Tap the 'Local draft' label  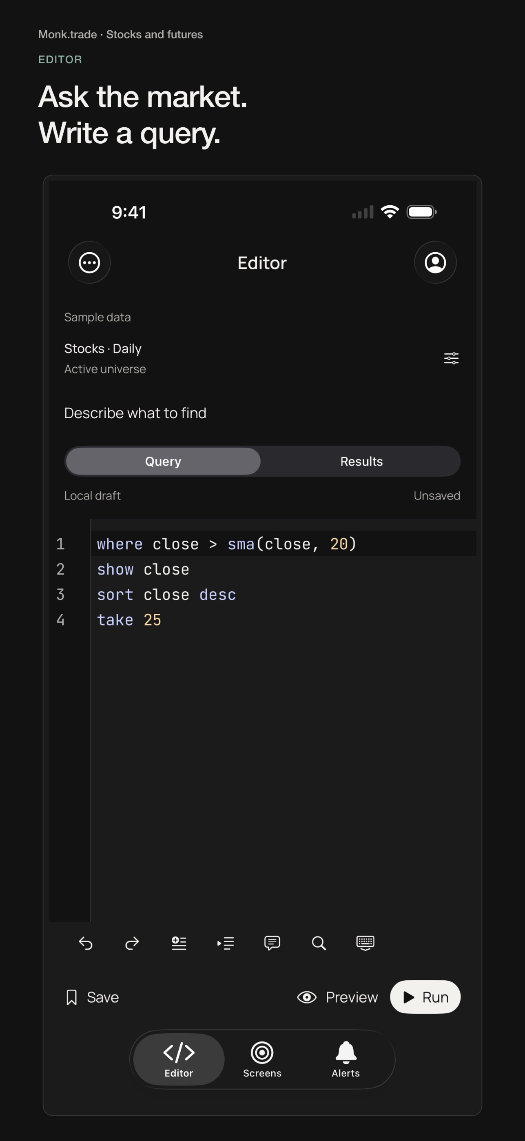92,496
